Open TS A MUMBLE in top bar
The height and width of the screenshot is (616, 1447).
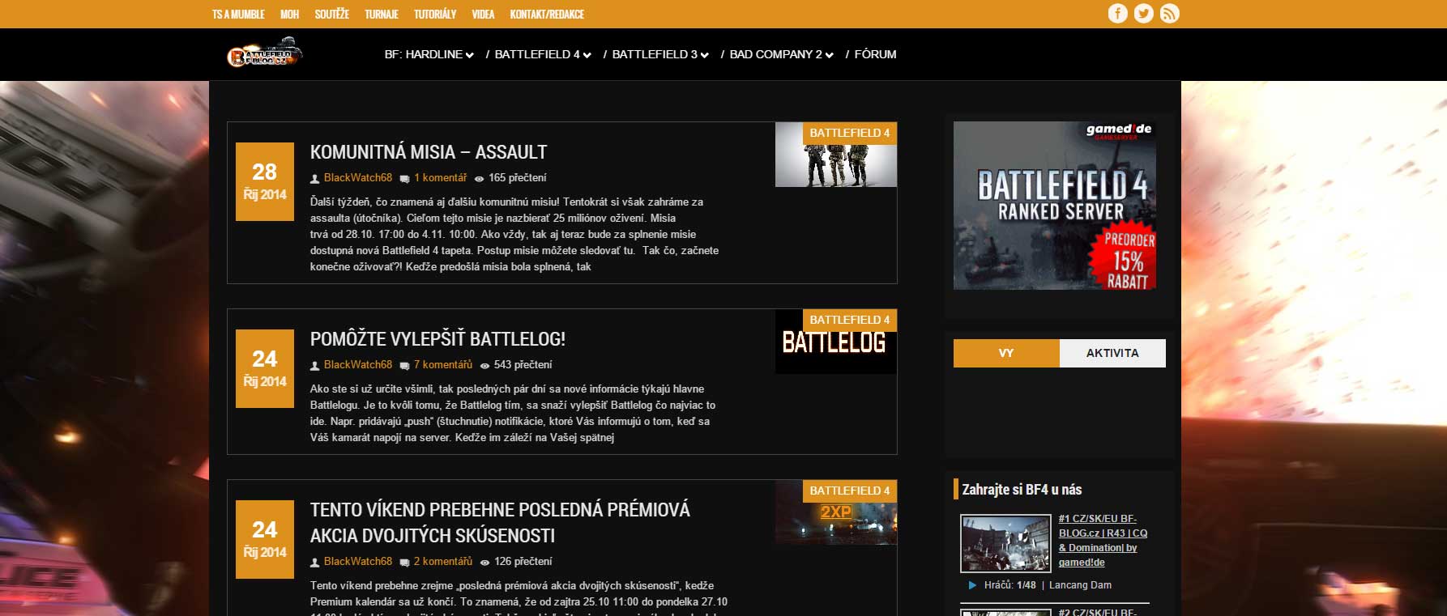coord(238,14)
